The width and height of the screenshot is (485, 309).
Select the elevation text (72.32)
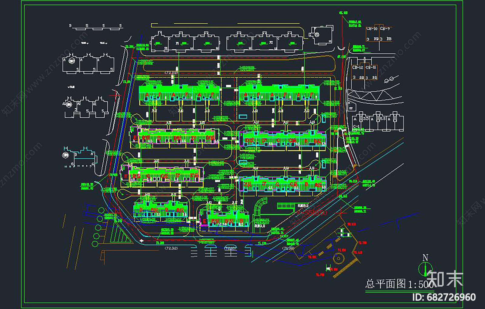(x=171, y=248)
